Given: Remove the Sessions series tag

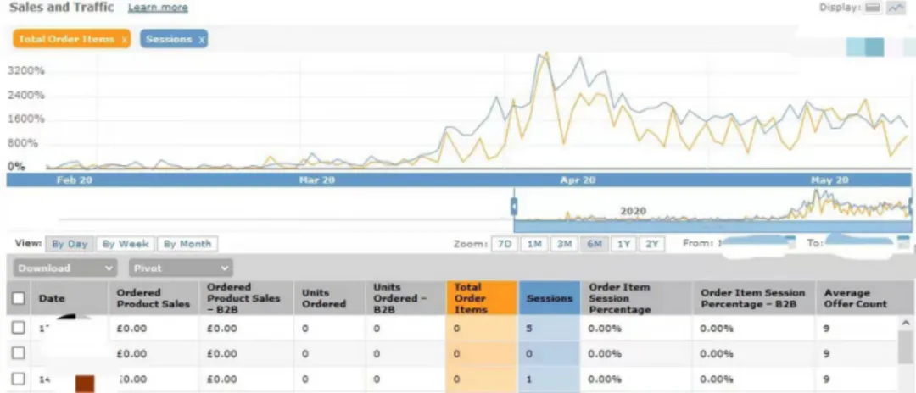Looking at the screenshot, I should pyautogui.click(x=202, y=40).
